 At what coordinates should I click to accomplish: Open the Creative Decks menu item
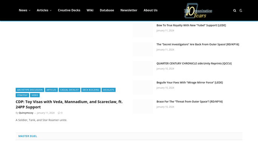click(69, 10)
